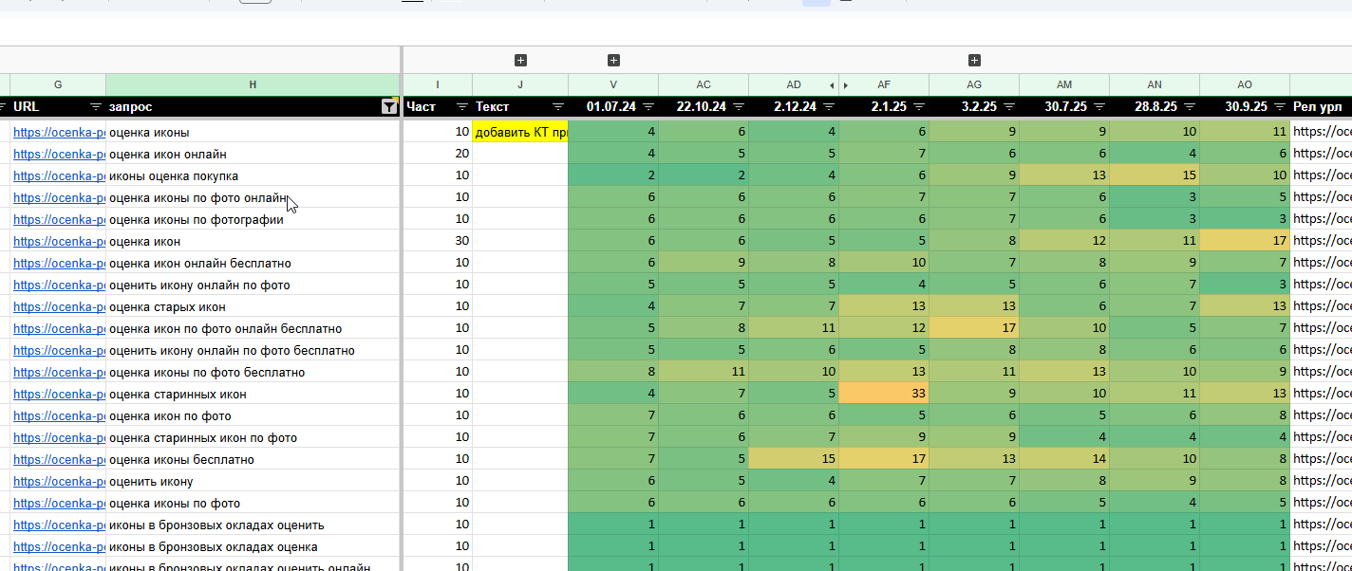
Task: Expand the column group above column V
Action: [x=613, y=61]
